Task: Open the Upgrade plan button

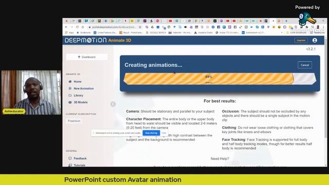Action: click(x=301, y=40)
